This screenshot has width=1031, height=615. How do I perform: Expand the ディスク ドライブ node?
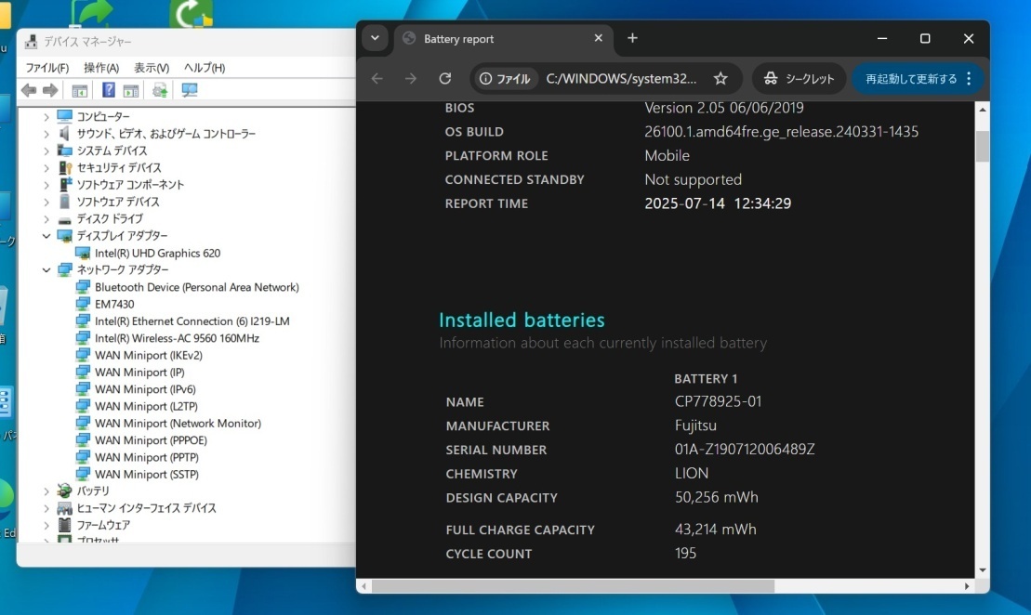coord(46,219)
